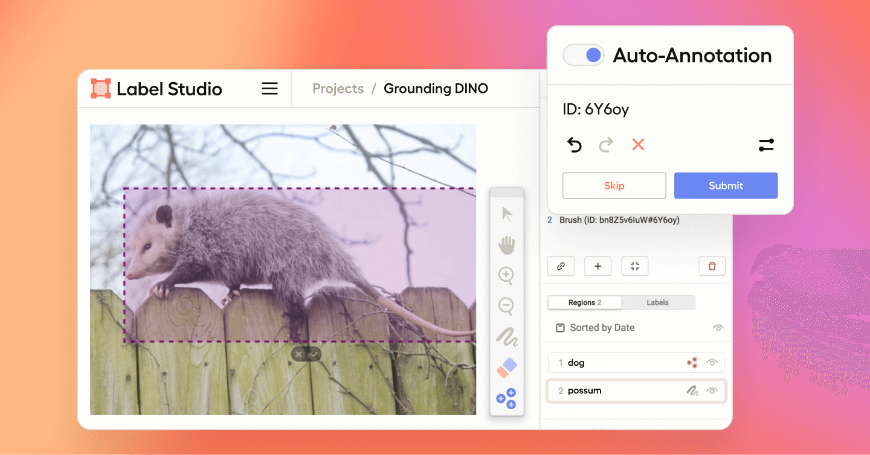870x455 pixels.
Task: Switch to the Labels tab
Action: [x=658, y=302]
